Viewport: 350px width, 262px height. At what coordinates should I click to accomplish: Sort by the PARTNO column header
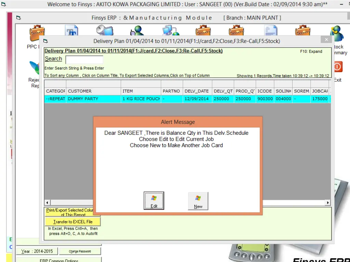tap(172, 91)
